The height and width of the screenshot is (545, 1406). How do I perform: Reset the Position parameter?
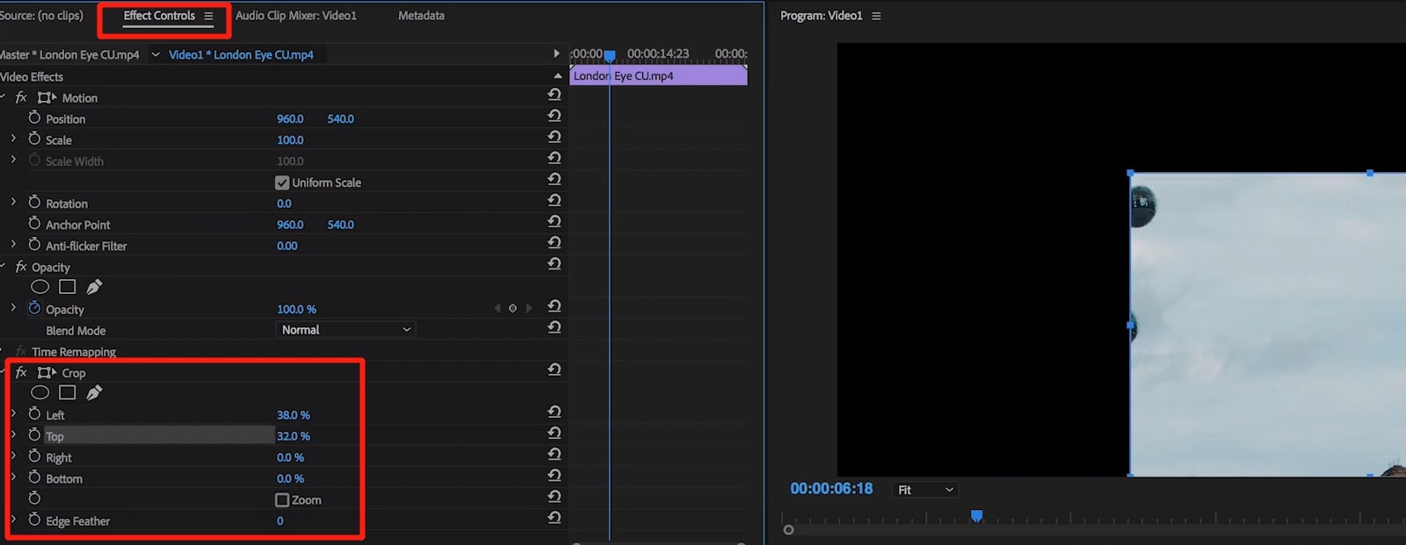(554, 116)
